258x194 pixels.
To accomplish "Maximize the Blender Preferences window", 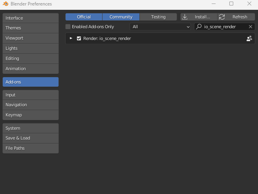I will click(231, 4).
